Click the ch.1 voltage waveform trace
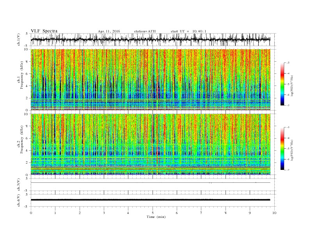Screen dimensions: 309x239 [x=150, y=39]
